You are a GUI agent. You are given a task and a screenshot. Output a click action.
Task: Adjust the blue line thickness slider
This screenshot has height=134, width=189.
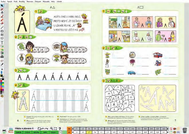pyautogui.click(x=1, y=72)
